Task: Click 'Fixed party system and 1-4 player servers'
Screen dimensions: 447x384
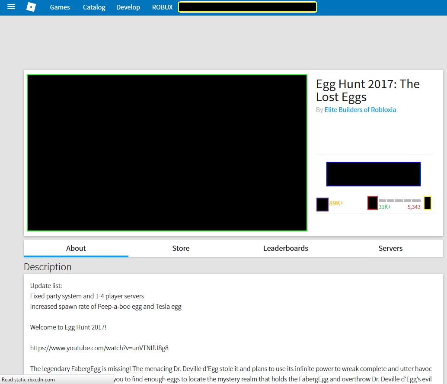Action: tap(87, 296)
